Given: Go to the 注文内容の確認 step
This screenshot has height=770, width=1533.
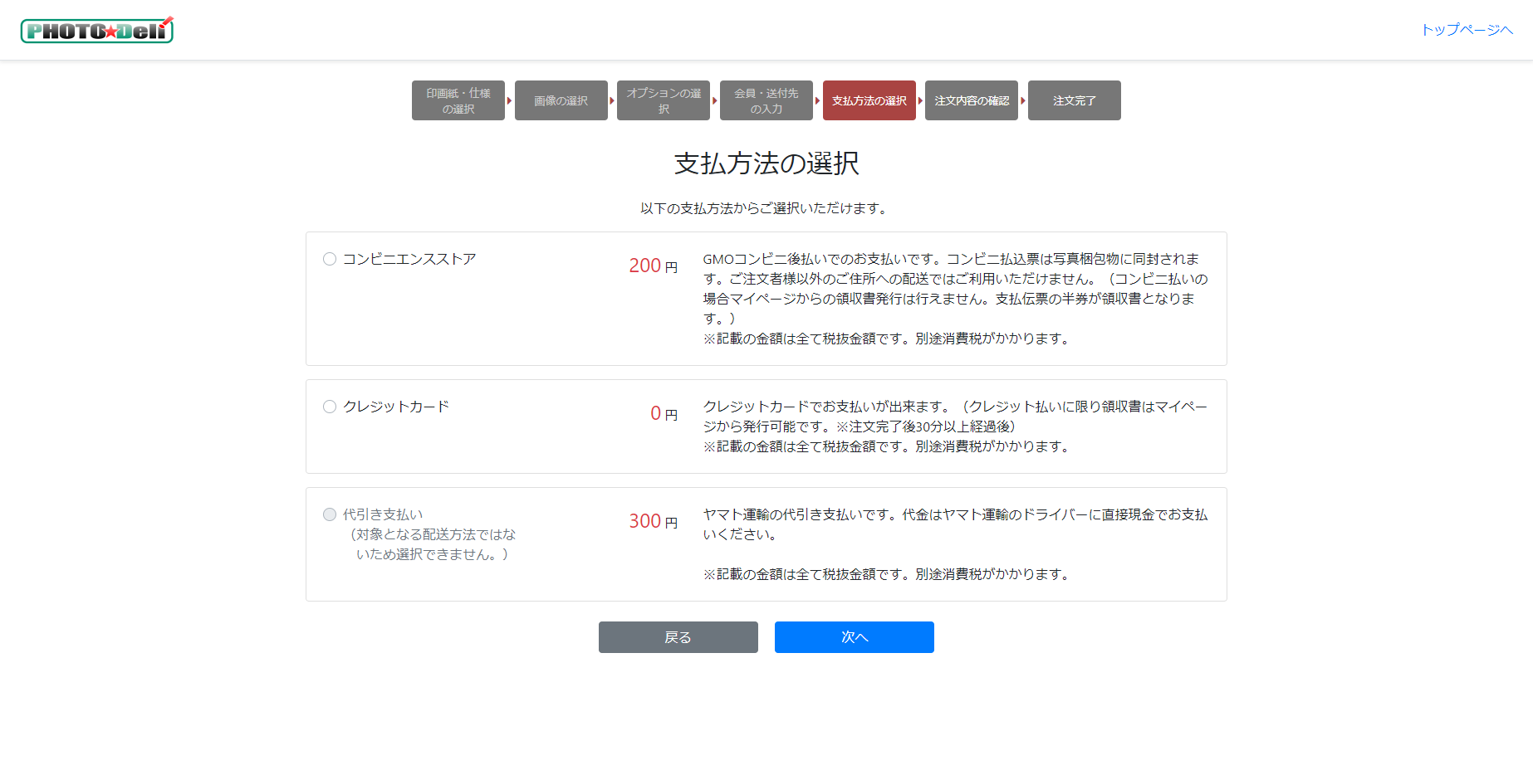Looking at the screenshot, I should point(971,100).
